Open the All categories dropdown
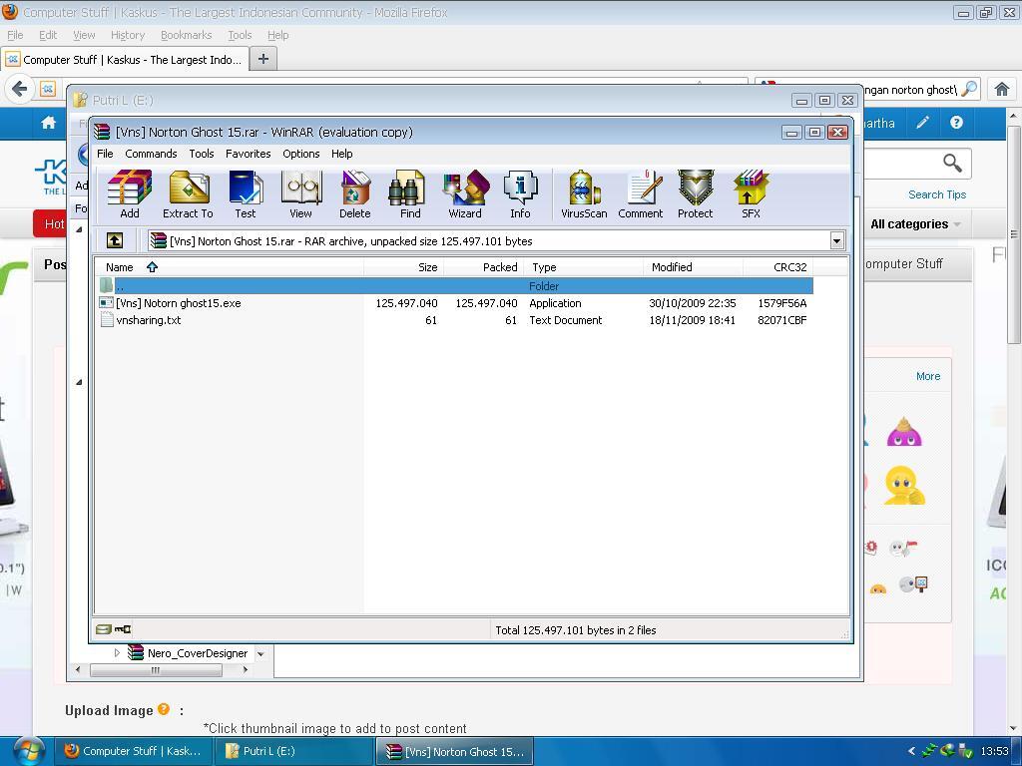The image size is (1022, 766). pyautogui.click(x=914, y=224)
